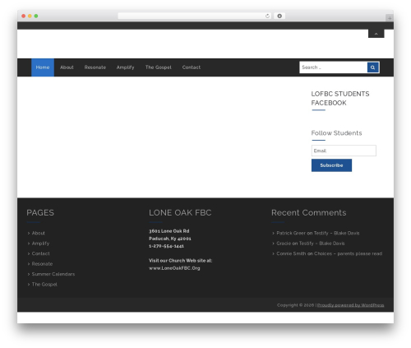The width and height of the screenshot is (411, 348).
Task: Open Contact in navigation bar
Action: click(x=192, y=67)
